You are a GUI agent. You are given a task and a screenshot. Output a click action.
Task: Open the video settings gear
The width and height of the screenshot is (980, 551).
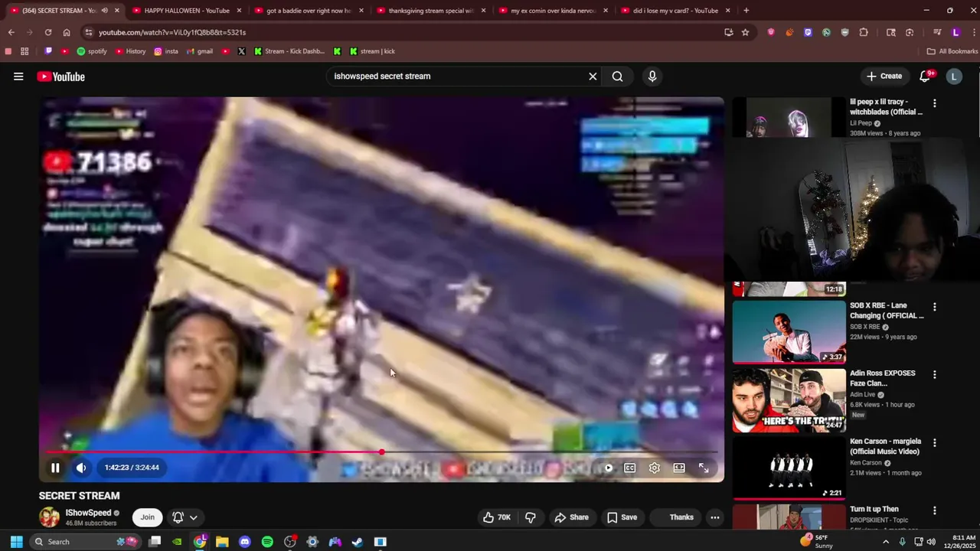(x=654, y=468)
